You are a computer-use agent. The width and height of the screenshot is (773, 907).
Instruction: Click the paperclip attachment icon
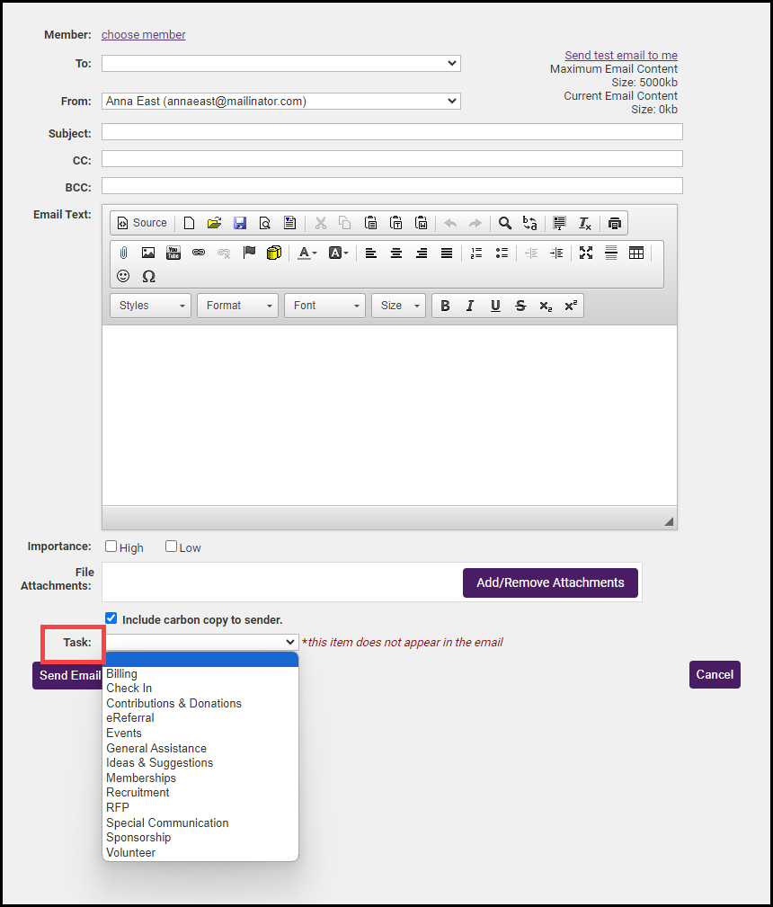coord(123,253)
